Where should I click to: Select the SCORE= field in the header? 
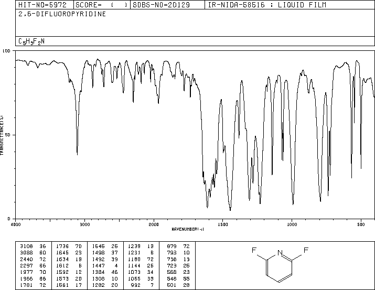click(x=102, y=5)
